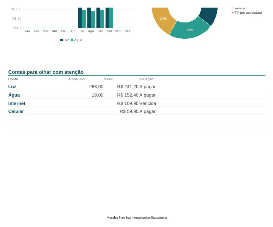Click the TV por assinatura legend swatch
The width and height of the screenshot is (273, 227).
tap(233, 13)
